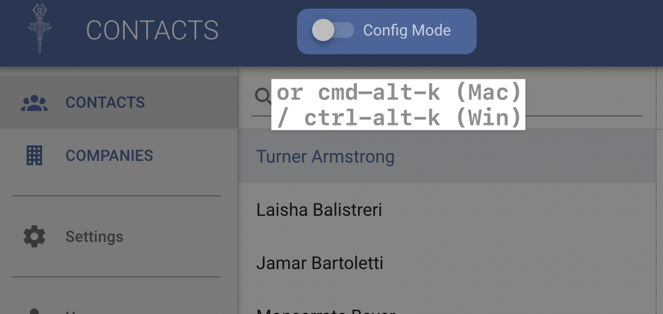This screenshot has height=314, width=663.
Task: Select contact Turner Armstrong
Action: [325, 157]
